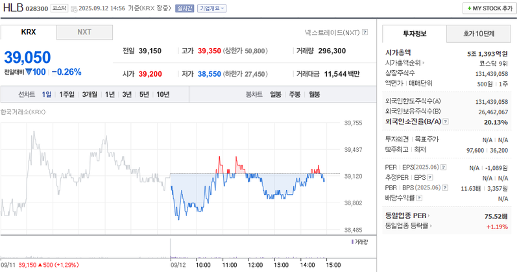Open help icon beside 배당수익률
The image size is (519, 272).
(419, 198)
